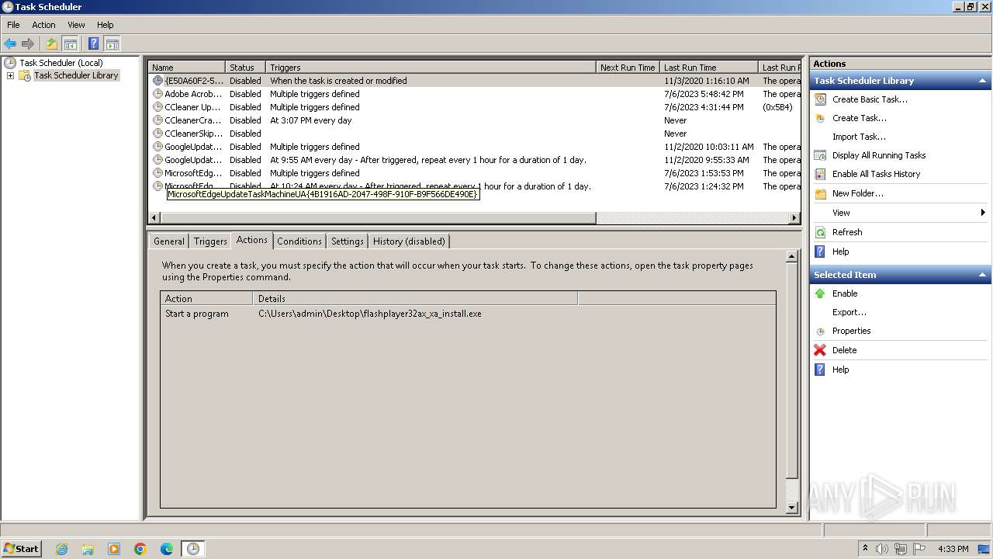Screen dimensions: 993x559
Task: Click the Import Task link
Action: click(859, 137)
